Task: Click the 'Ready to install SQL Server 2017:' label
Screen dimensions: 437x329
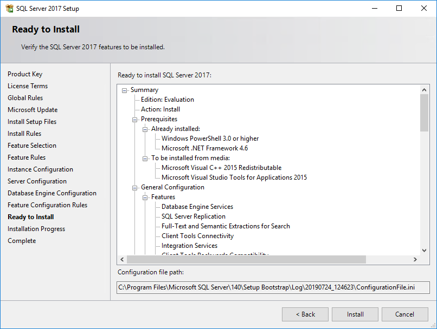Action: coord(164,75)
